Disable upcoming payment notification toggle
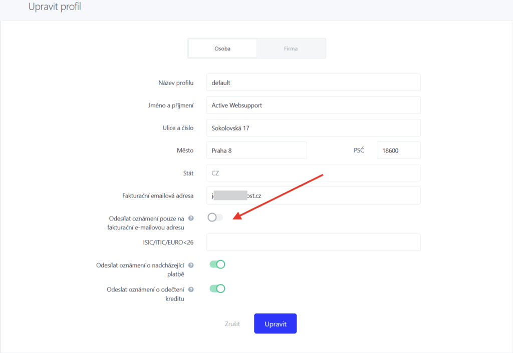The width and height of the screenshot is (513, 353). 217,264
